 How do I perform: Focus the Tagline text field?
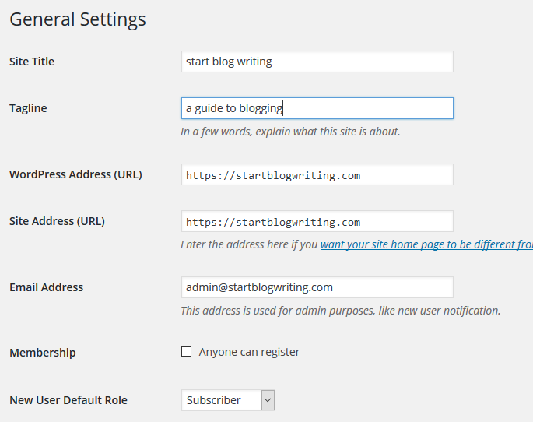[317, 108]
